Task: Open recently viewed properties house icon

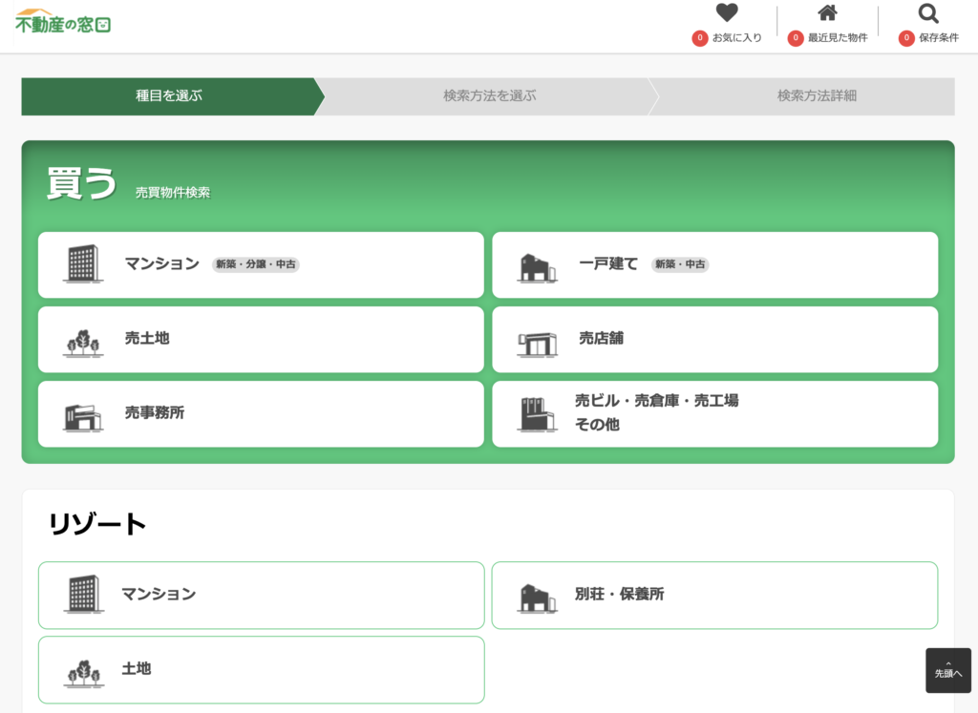Action: coord(827,12)
